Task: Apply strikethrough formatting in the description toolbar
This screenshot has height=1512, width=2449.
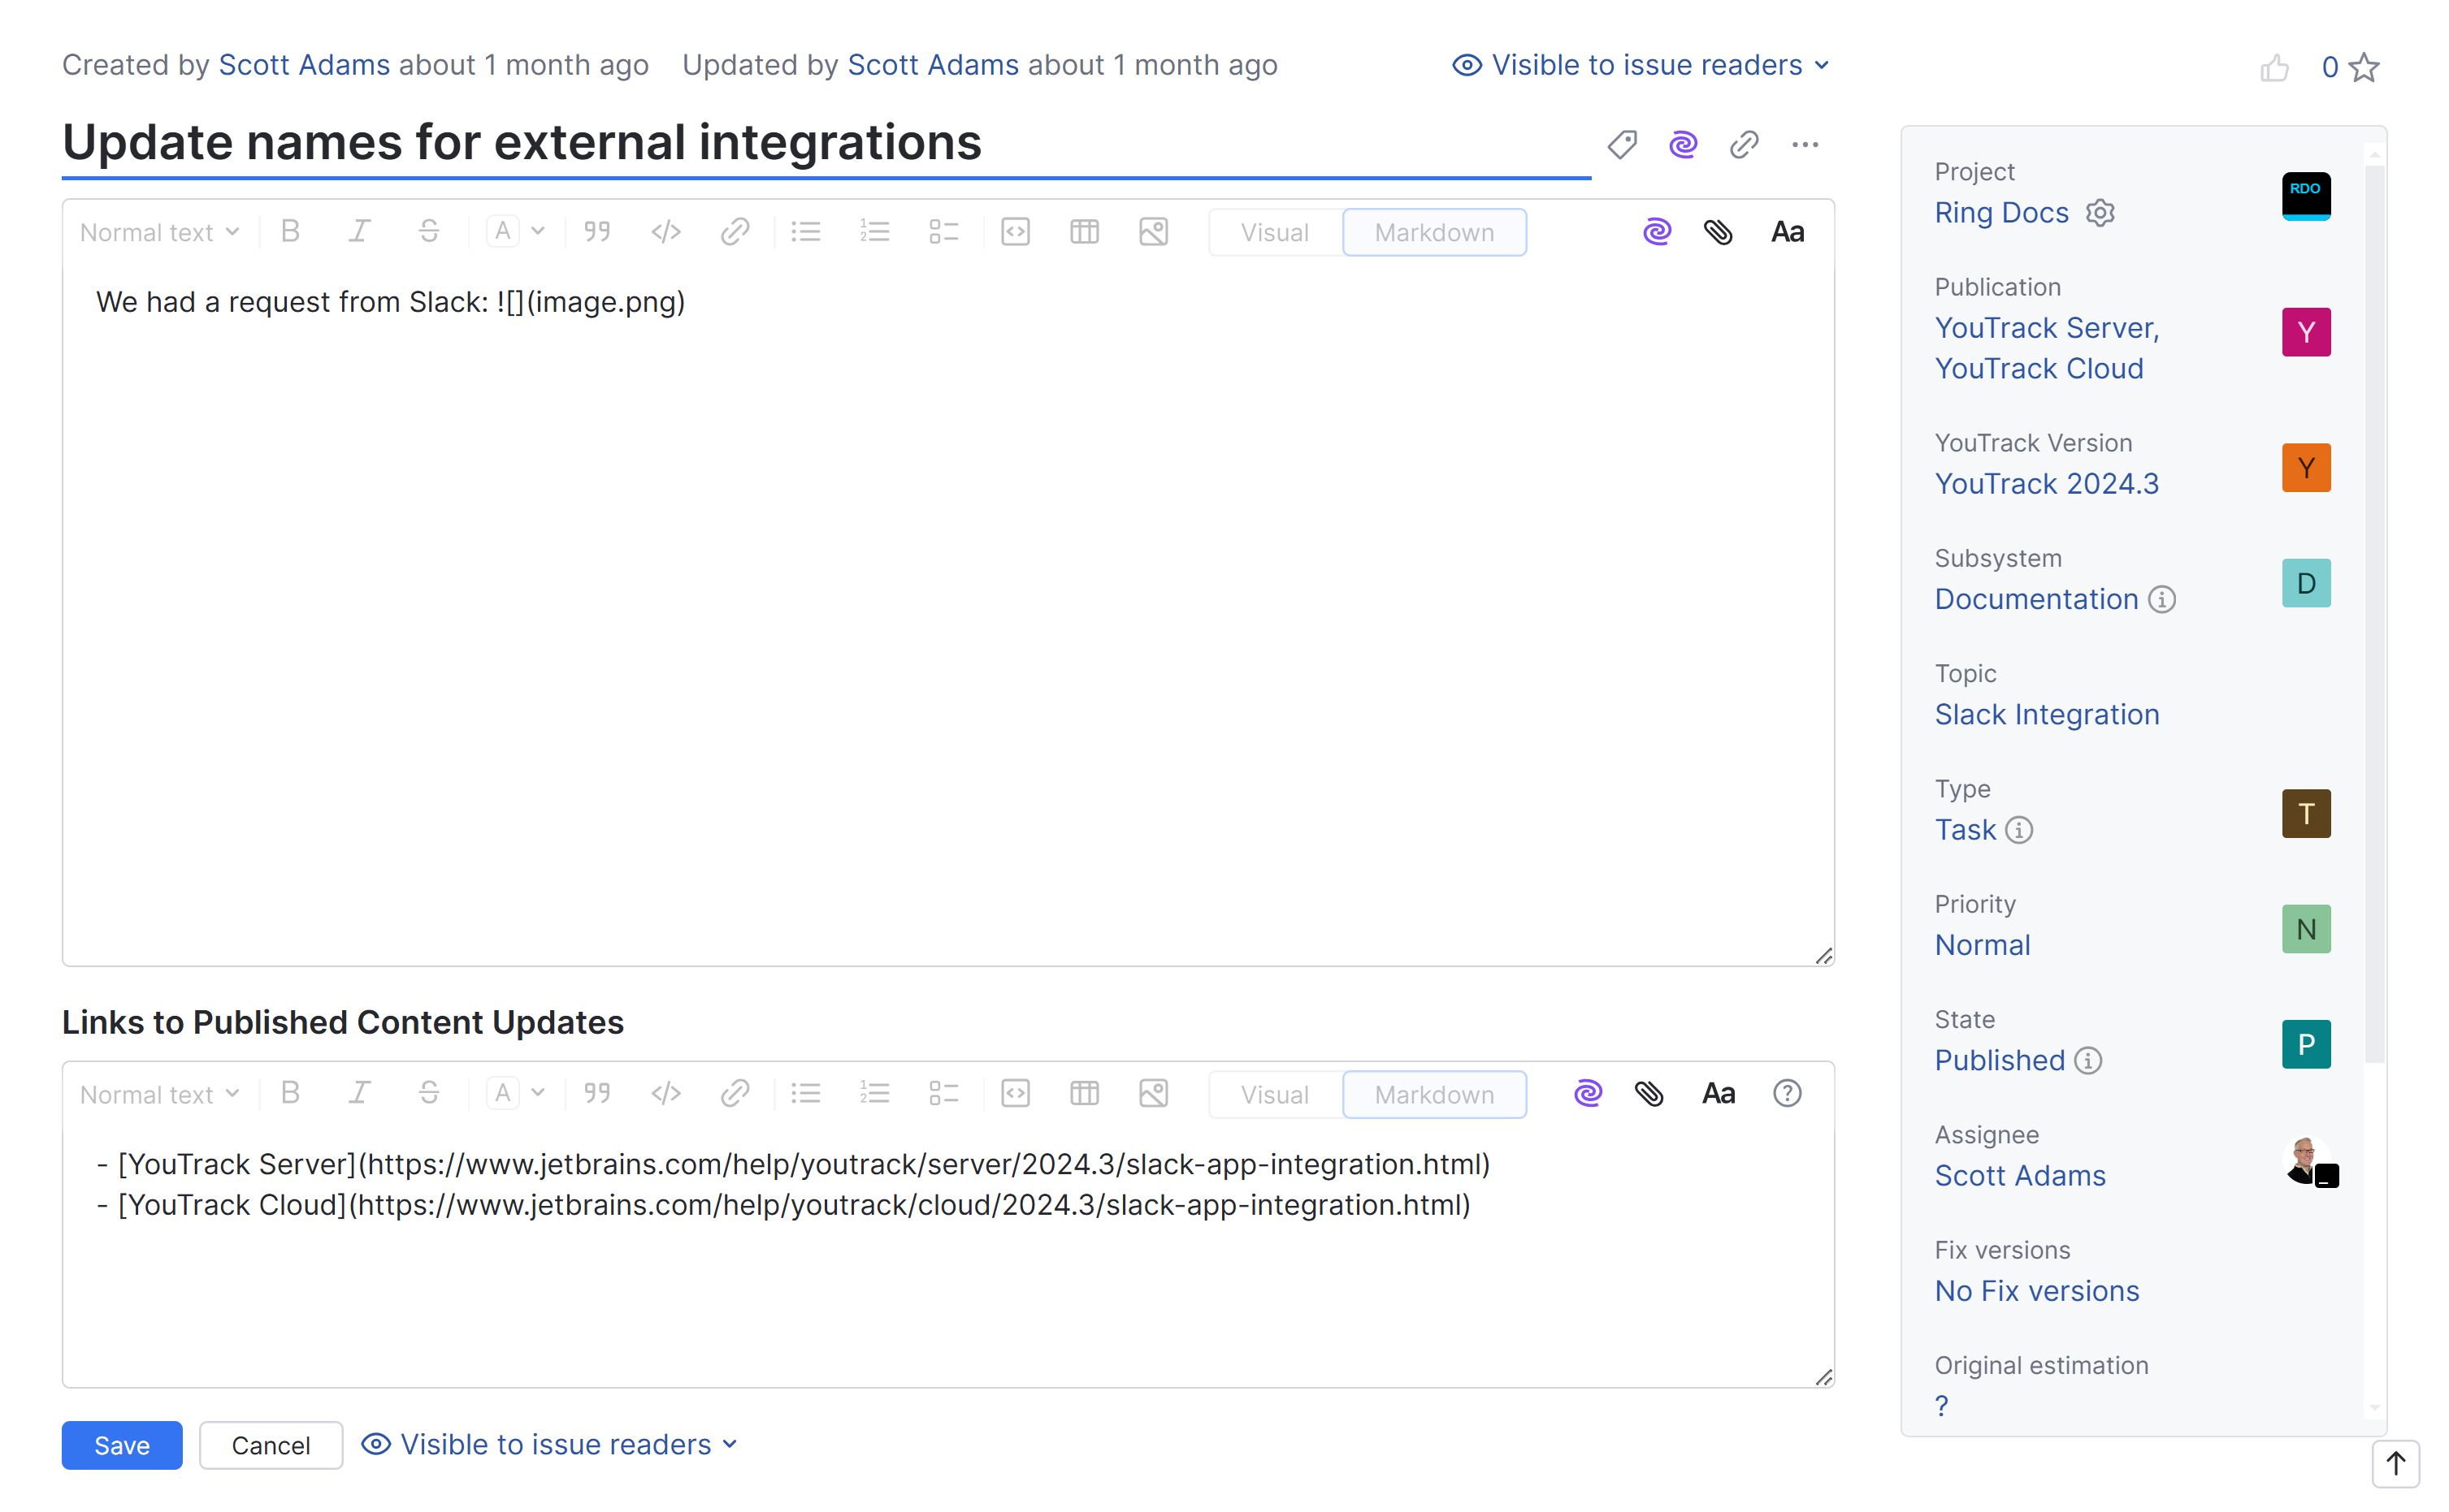Action: pyautogui.click(x=429, y=231)
